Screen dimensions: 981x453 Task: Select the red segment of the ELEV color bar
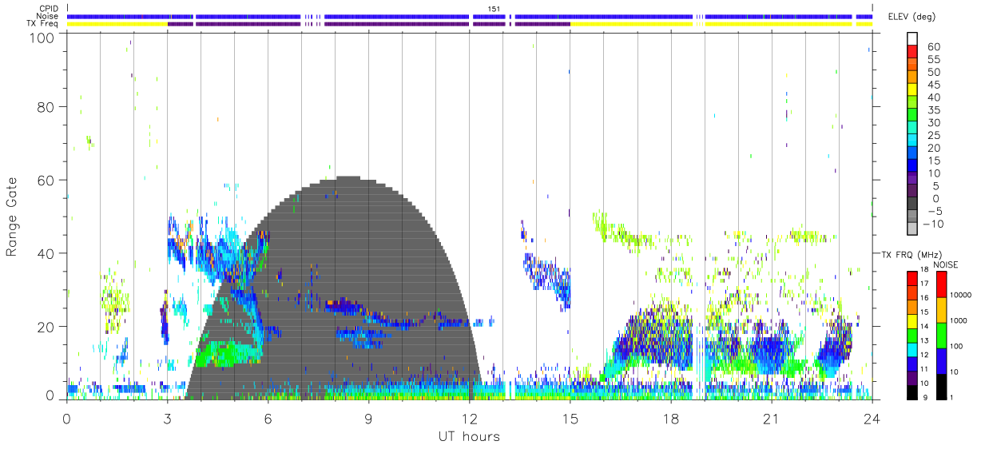click(912, 53)
